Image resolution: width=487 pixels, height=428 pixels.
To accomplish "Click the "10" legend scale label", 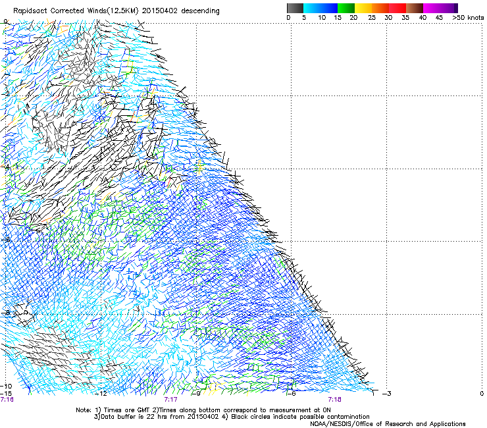I will click(322, 18).
